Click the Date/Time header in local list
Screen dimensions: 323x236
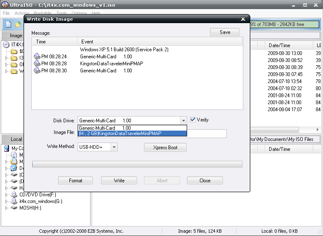tap(289, 149)
